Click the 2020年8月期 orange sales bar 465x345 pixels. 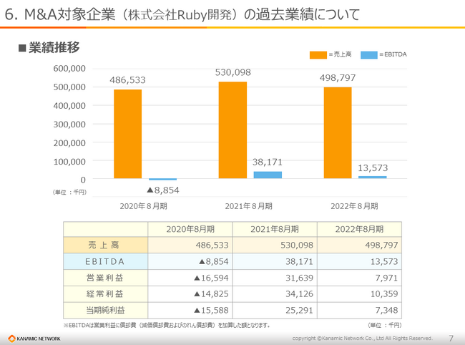127,134
